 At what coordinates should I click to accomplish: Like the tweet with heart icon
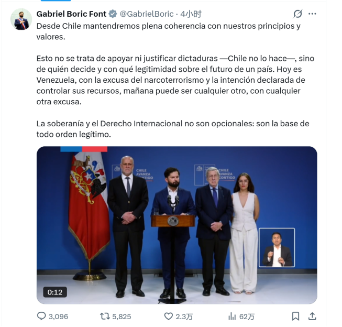pyautogui.click(x=168, y=316)
